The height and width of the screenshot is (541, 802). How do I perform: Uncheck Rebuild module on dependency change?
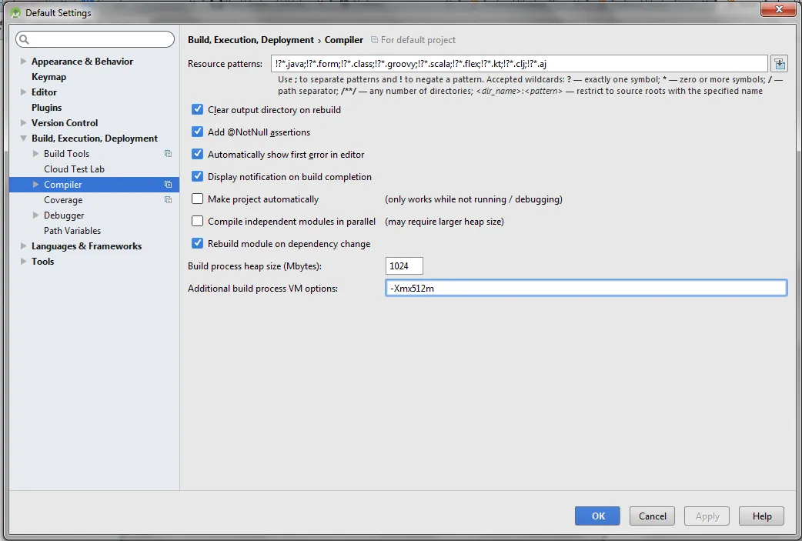(198, 243)
